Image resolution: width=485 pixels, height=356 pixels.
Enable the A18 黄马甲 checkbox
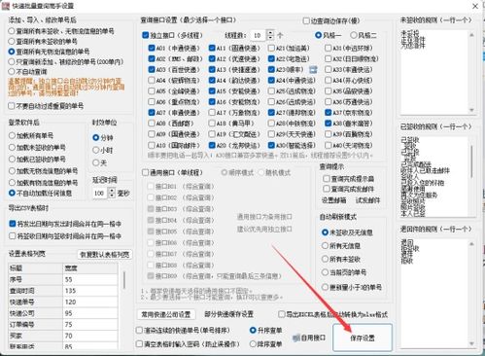click(x=212, y=124)
